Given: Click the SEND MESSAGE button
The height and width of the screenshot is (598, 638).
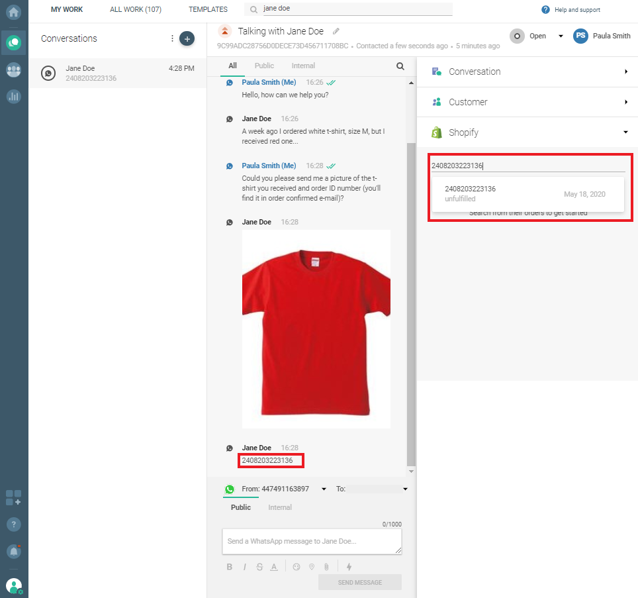Looking at the screenshot, I should [x=359, y=582].
